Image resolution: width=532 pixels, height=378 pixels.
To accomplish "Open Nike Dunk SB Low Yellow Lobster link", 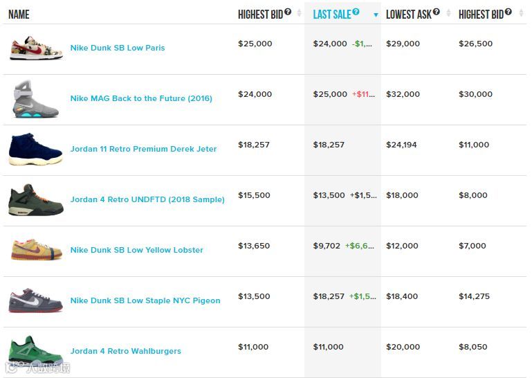I will [x=137, y=250].
